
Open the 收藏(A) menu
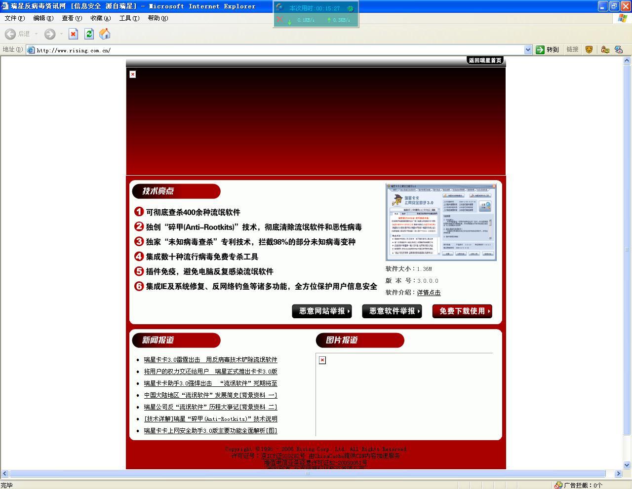click(x=100, y=18)
